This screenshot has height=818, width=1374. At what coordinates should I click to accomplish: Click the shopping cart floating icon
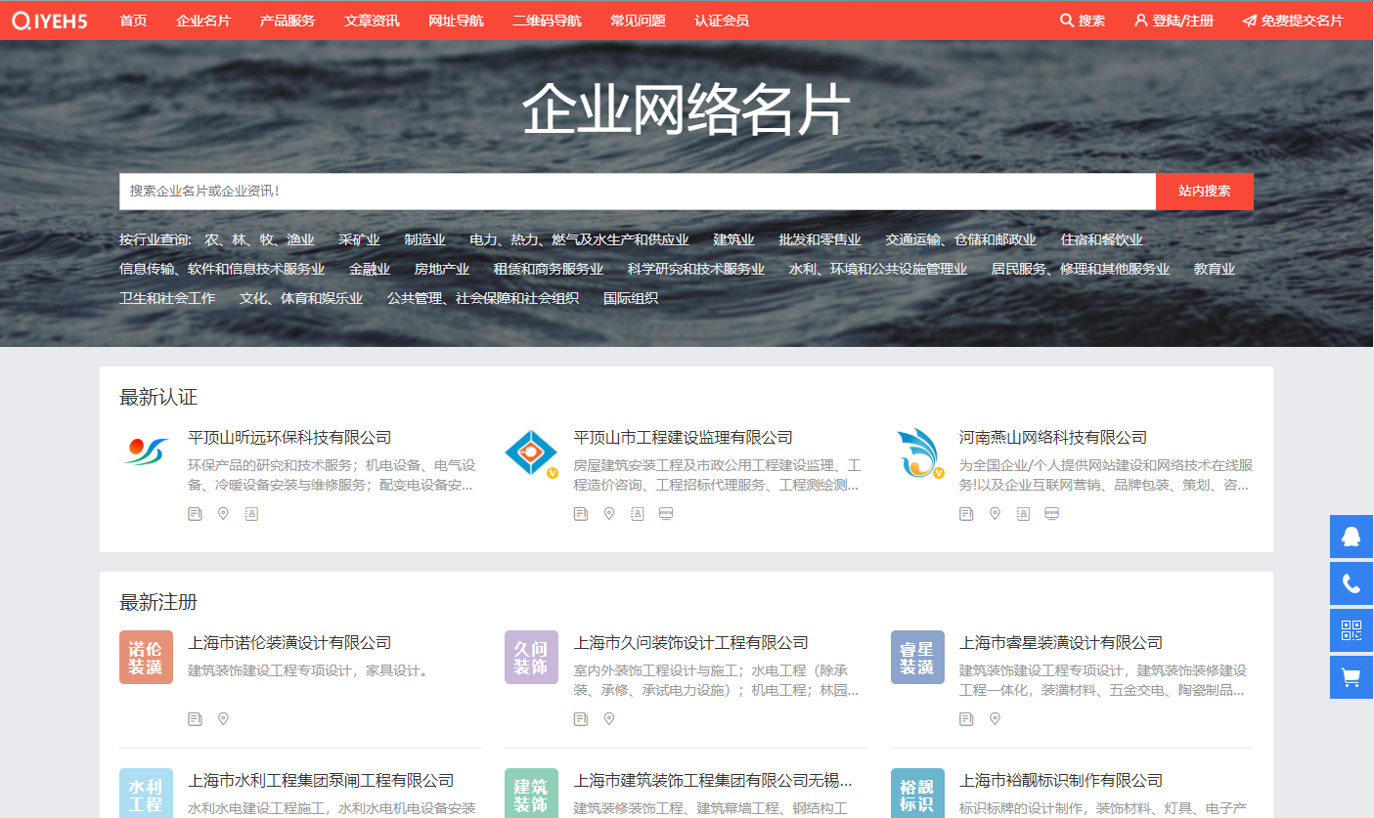tap(1351, 677)
